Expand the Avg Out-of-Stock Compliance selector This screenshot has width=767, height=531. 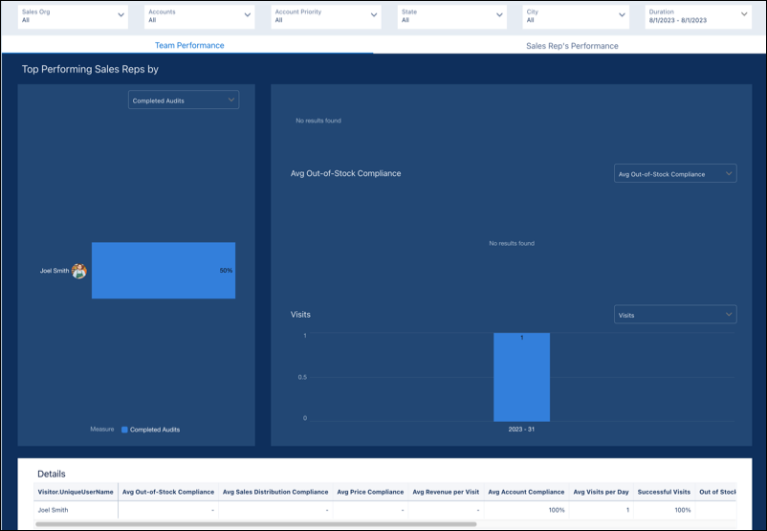pos(674,174)
